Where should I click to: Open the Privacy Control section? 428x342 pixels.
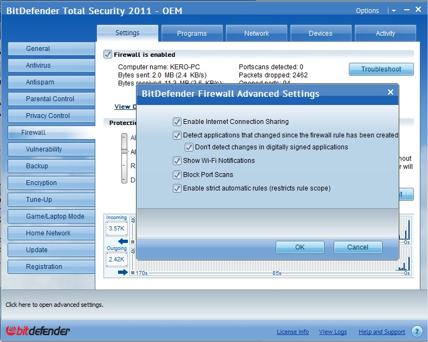(x=51, y=116)
